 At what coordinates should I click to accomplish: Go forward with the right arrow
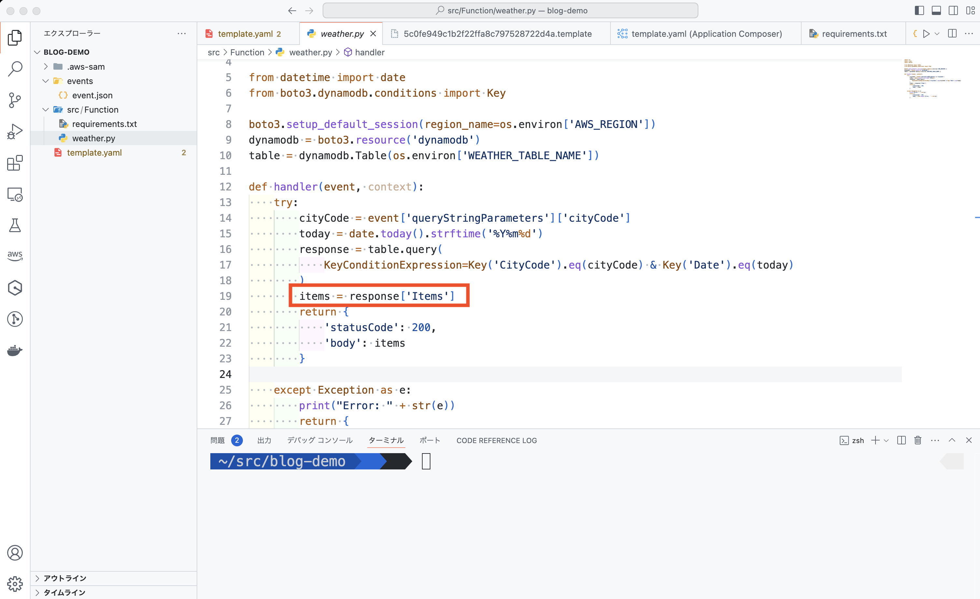point(309,11)
